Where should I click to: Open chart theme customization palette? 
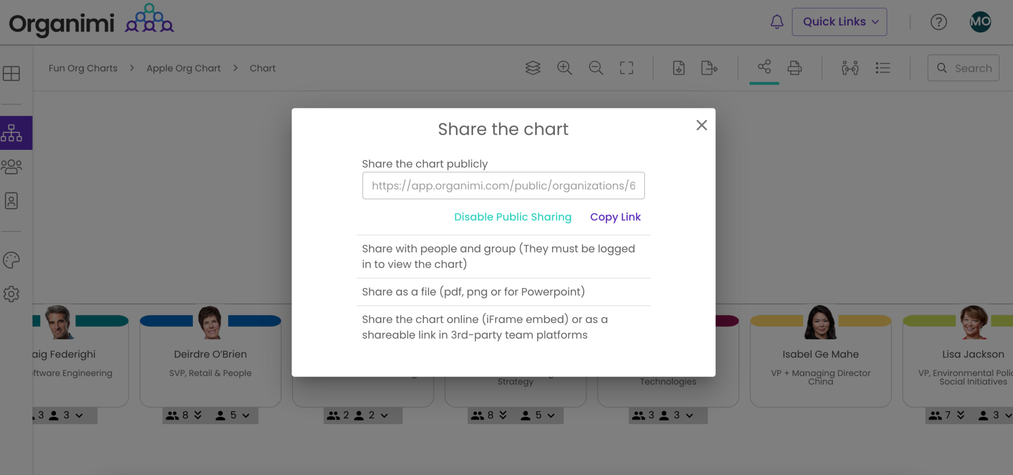point(12,259)
